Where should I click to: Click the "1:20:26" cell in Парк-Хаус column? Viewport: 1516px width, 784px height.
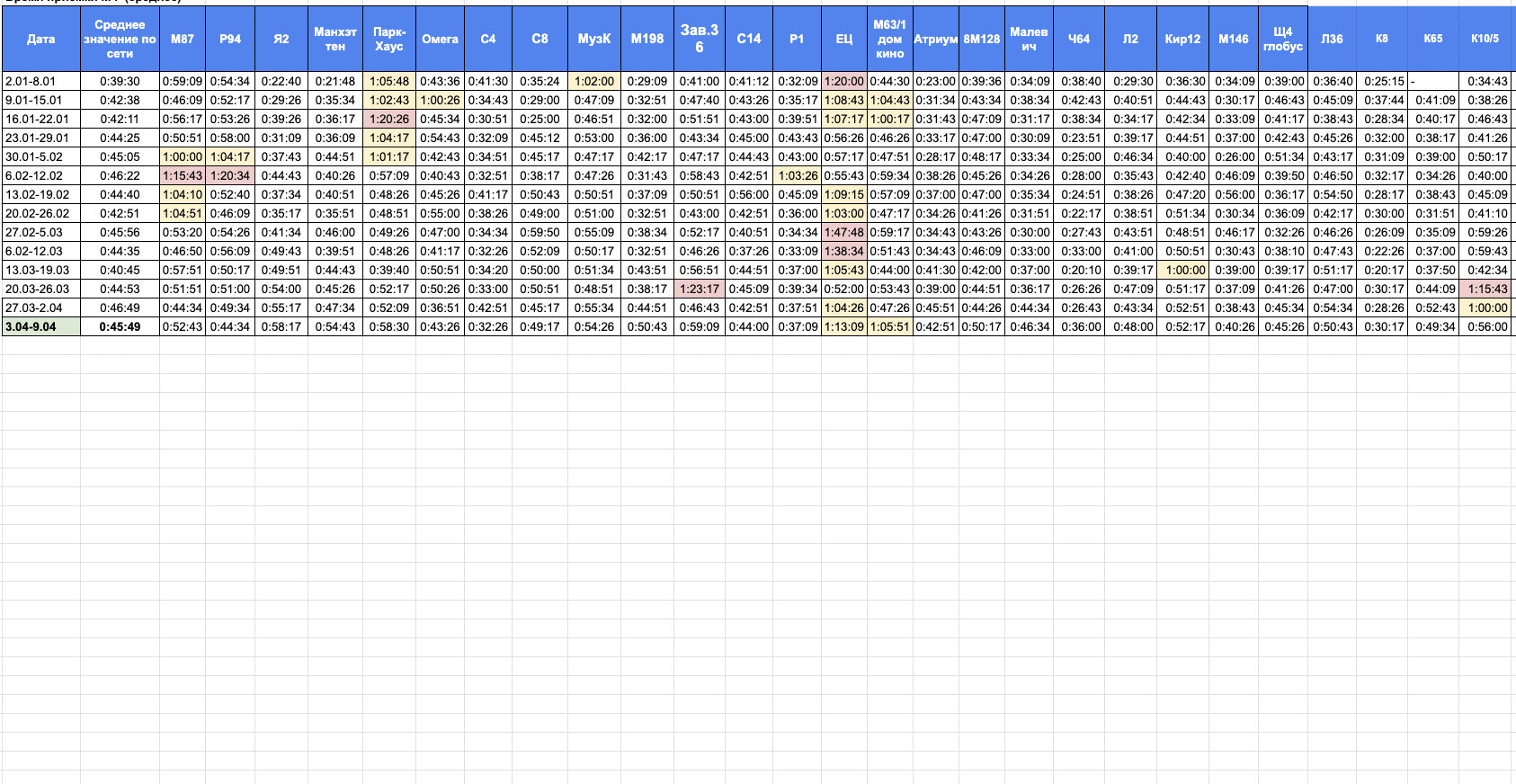click(389, 119)
